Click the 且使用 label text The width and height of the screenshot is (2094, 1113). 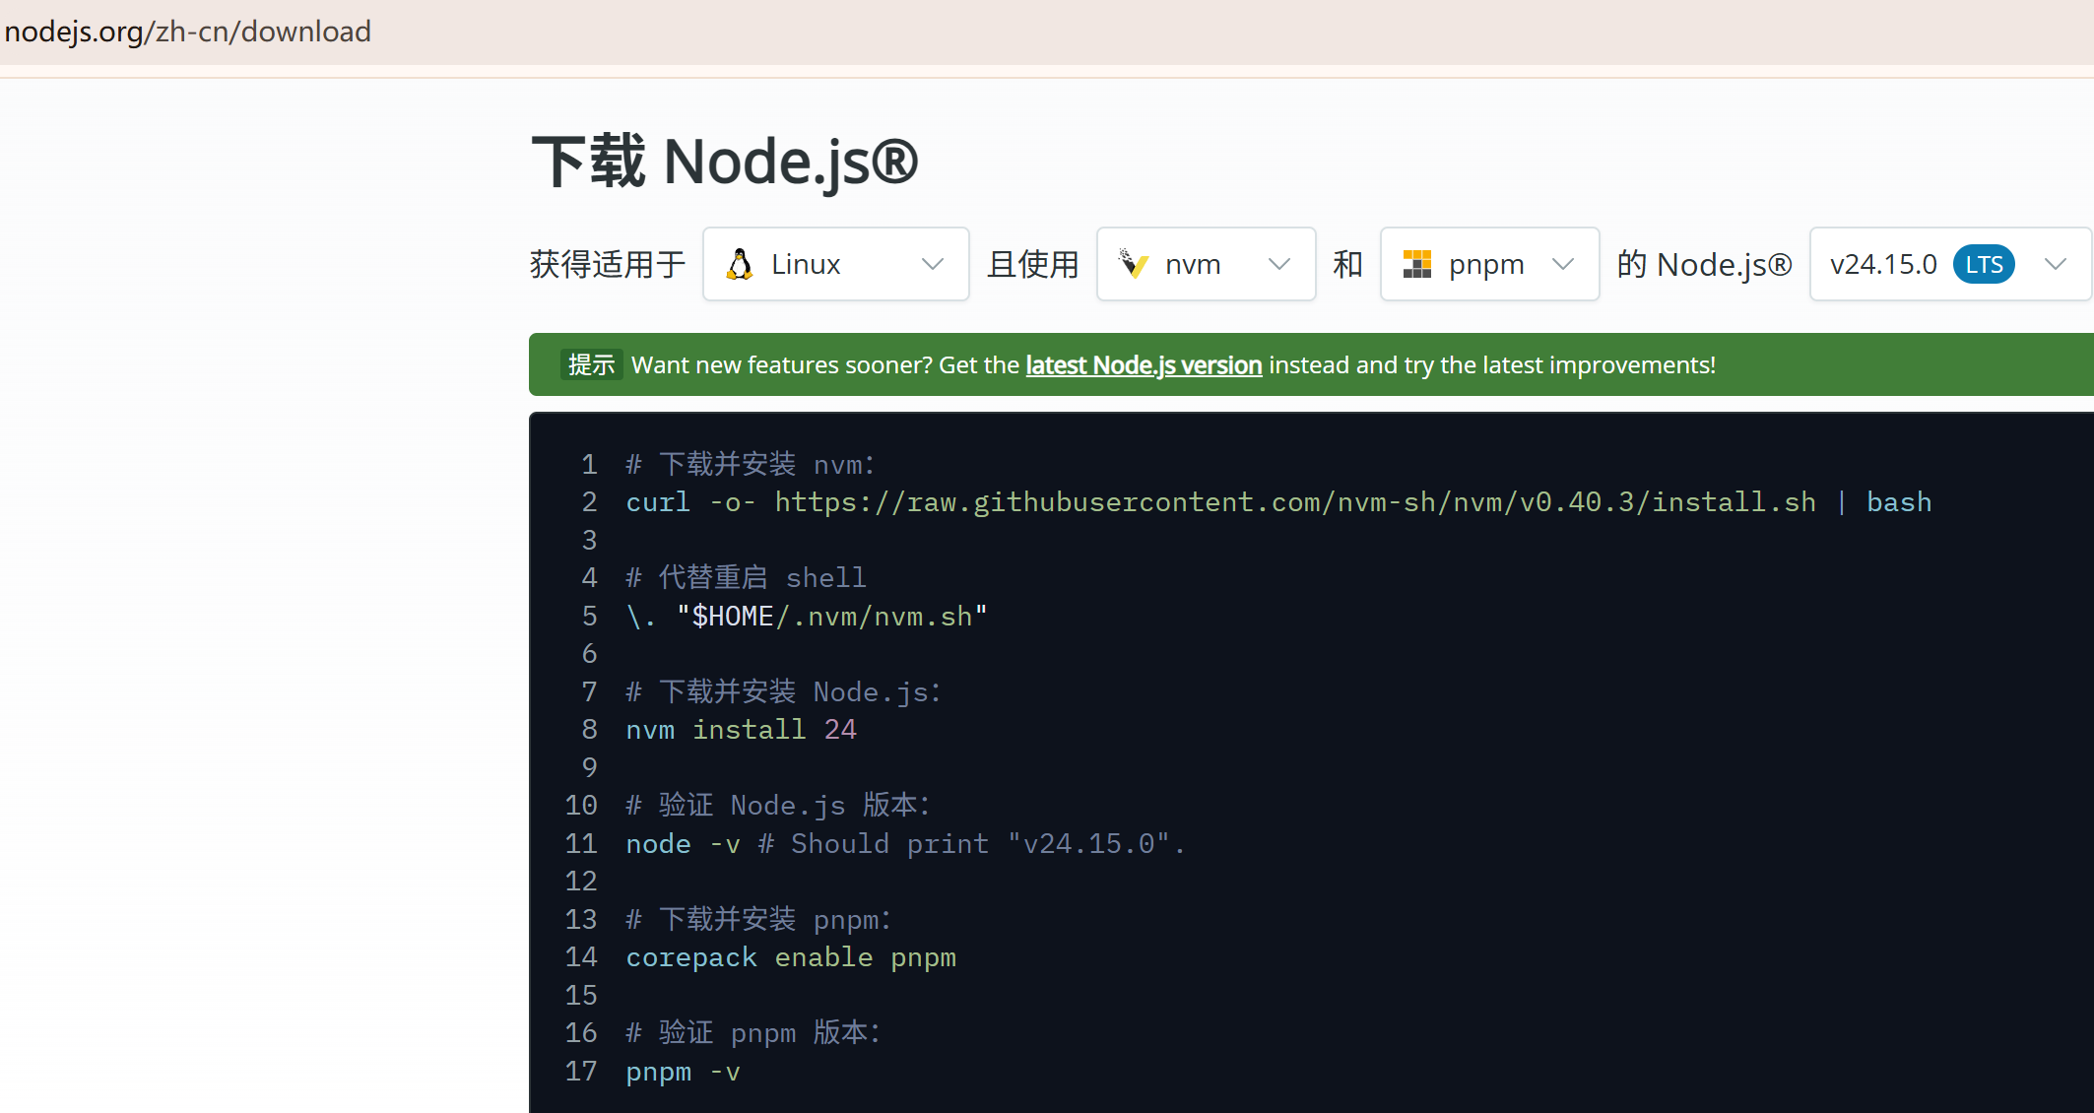[x=1033, y=264]
